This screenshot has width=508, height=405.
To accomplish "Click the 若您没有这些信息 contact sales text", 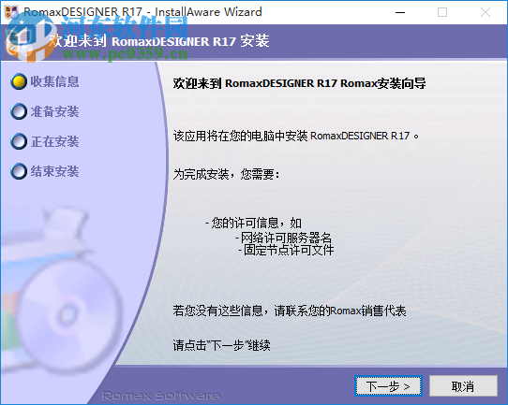I will (x=290, y=311).
